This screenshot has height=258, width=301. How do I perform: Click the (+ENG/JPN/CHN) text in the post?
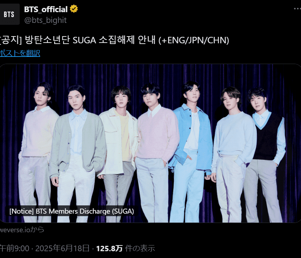[x=194, y=40]
